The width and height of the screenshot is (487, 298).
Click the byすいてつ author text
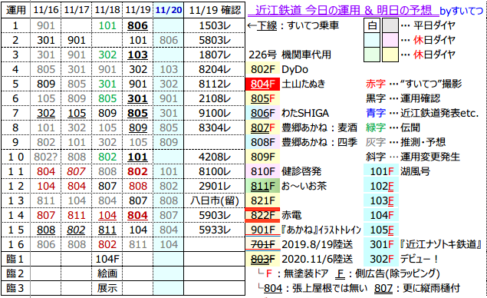pyautogui.click(x=462, y=11)
